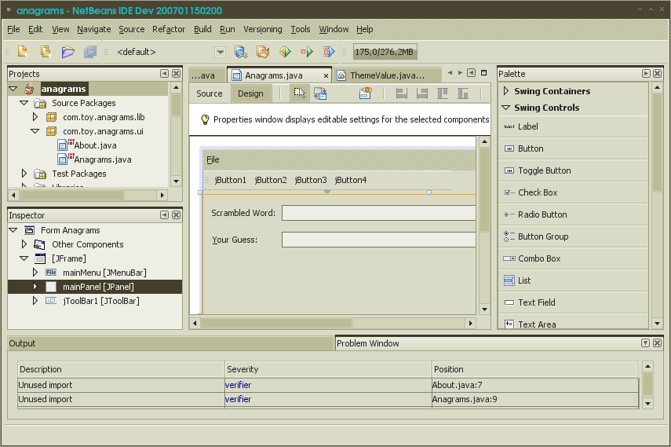Click the Align Bottom in Row icon
This screenshot has height=447, width=671.
463,93
